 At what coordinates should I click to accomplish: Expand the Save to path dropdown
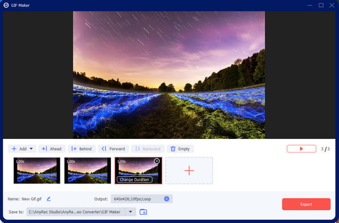[131, 212]
